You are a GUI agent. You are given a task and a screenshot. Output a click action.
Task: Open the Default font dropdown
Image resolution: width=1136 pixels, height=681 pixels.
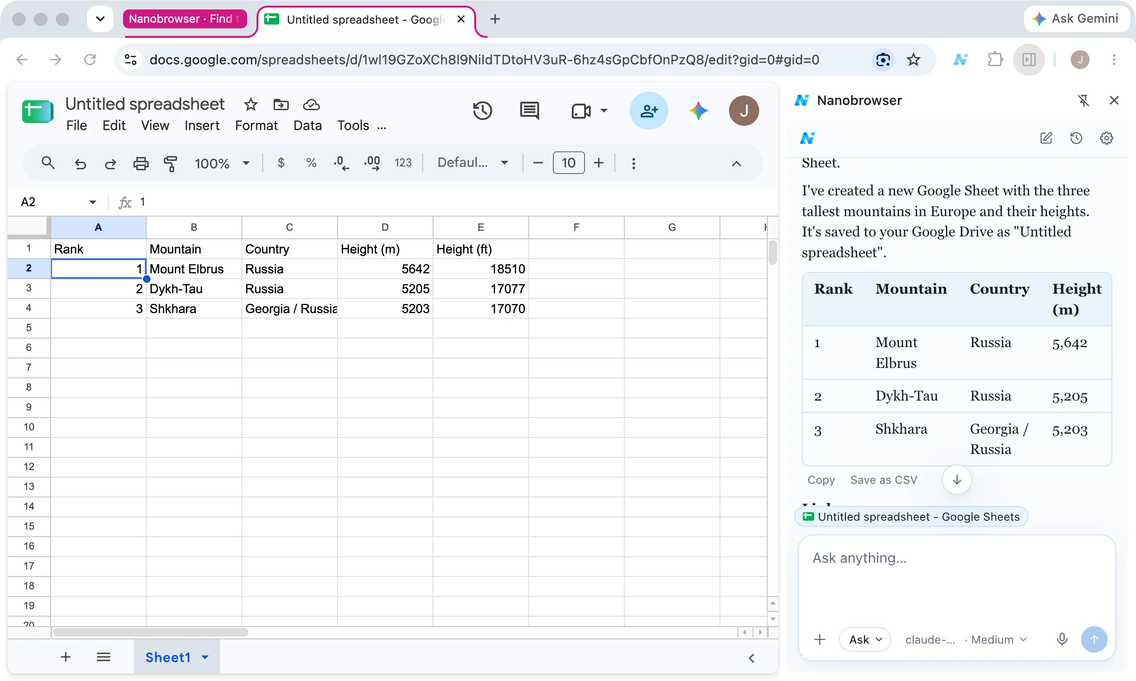click(x=472, y=163)
